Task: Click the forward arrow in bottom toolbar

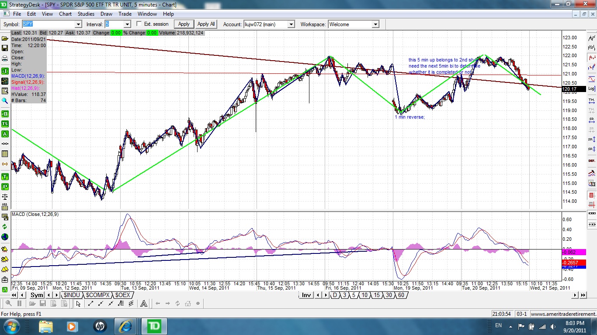Action: point(167,304)
